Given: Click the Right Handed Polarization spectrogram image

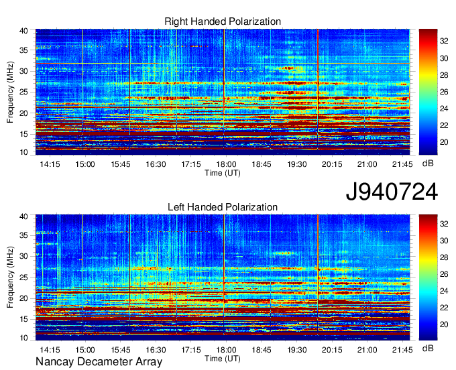Looking at the screenshot, I should pyautogui.click(x=223, y=92).
